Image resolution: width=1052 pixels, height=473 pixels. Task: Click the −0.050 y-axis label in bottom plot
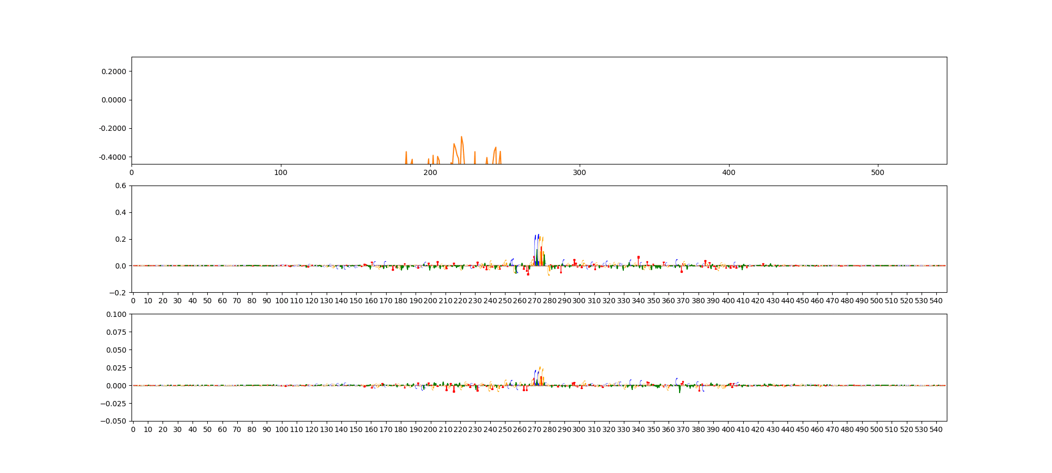(114, 421)
